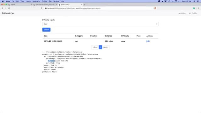Click the Difficulty column header

tap(125, 36)
